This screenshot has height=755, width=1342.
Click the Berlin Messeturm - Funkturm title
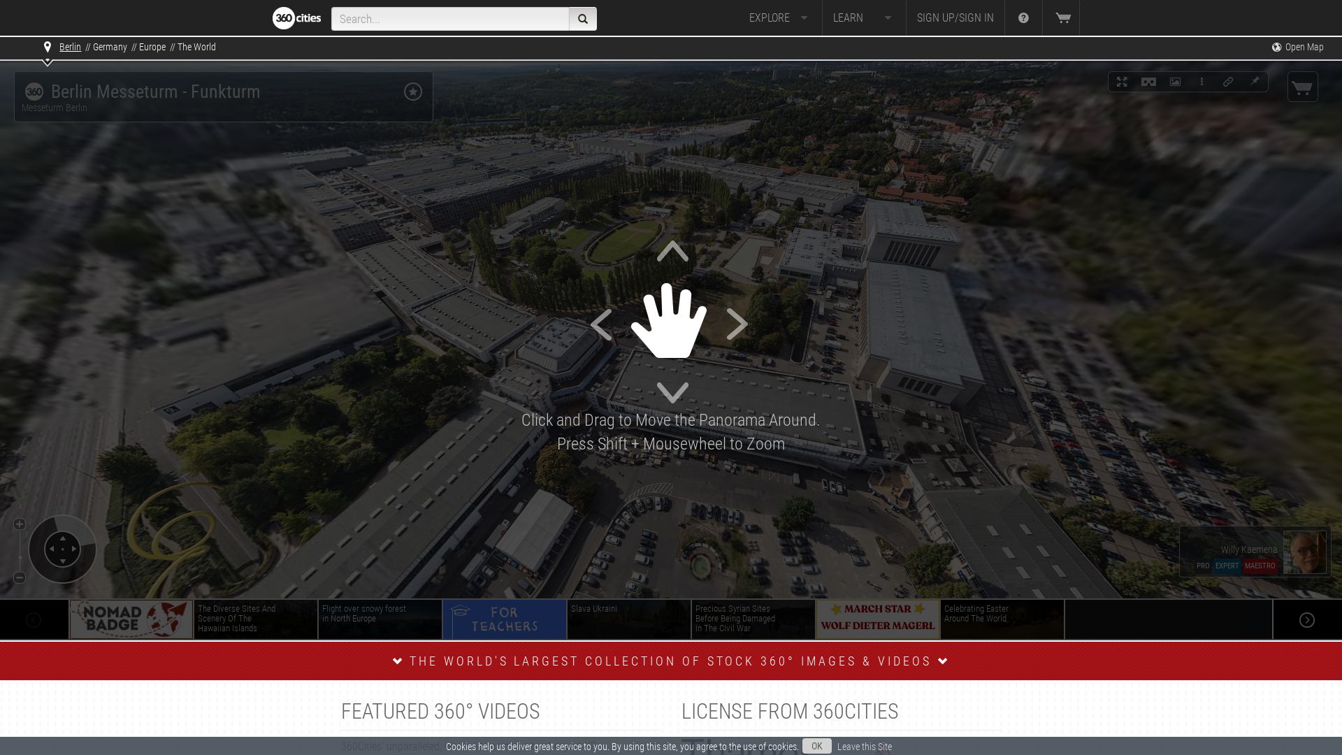click(x=155, y=92)
